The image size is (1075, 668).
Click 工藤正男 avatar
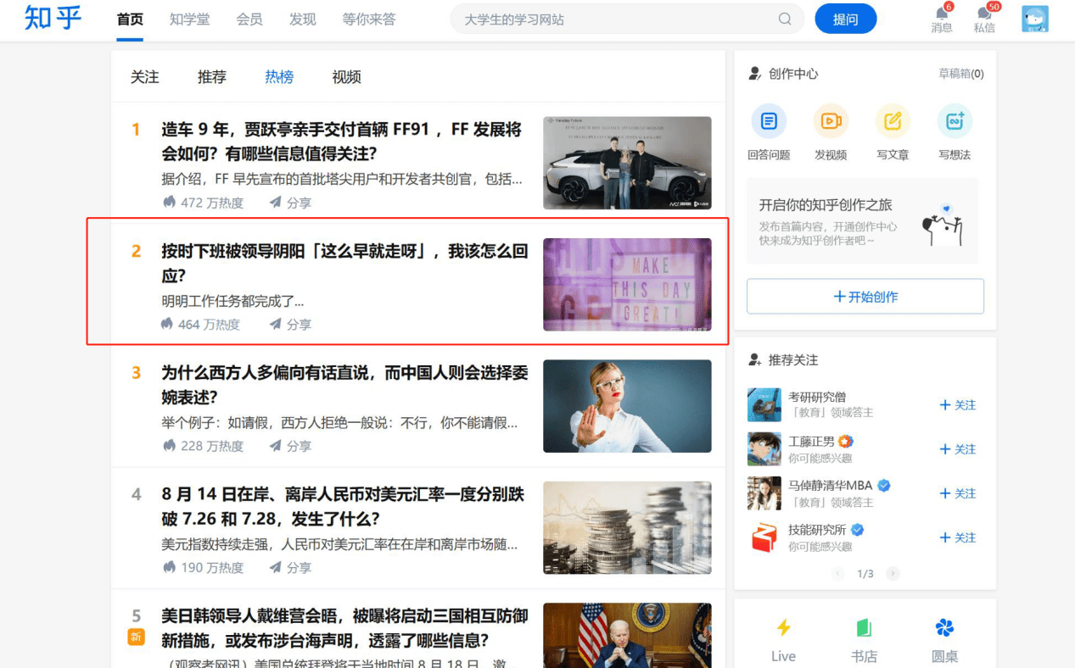click(x=764, y=449)
